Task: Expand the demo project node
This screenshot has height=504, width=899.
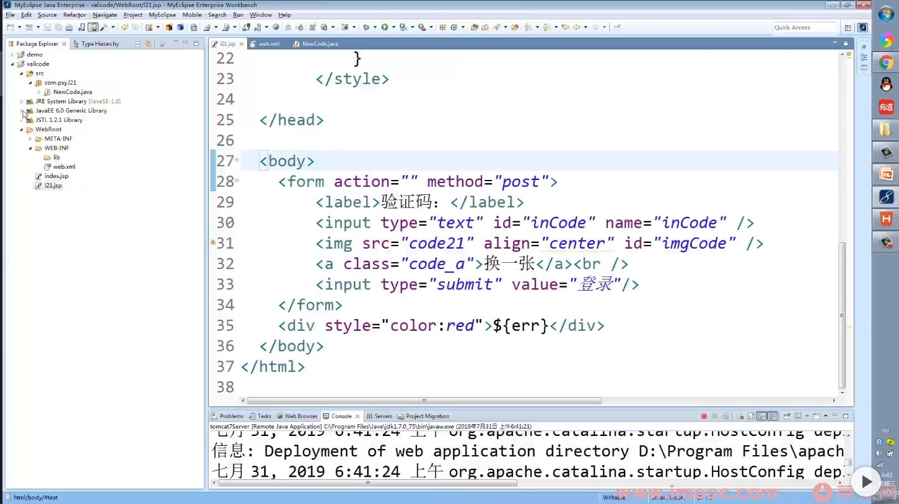Action: [x=12, y=54]
